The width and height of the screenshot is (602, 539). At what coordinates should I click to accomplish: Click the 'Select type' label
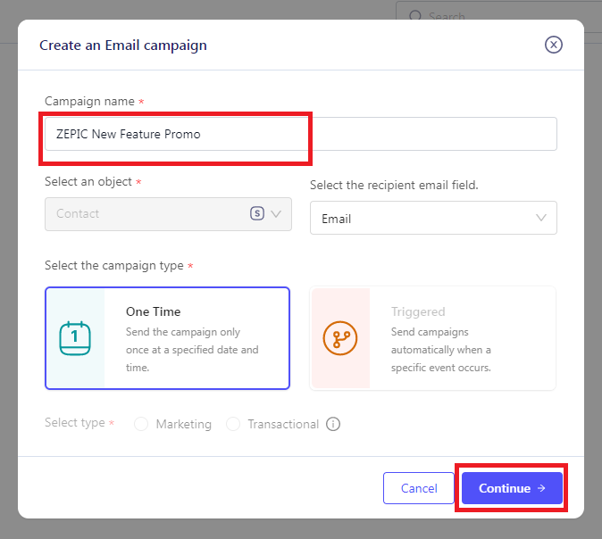pos(75,423)
